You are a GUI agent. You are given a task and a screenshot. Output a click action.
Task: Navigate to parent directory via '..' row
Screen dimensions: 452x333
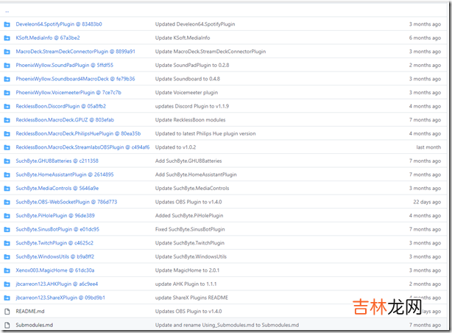7,10
